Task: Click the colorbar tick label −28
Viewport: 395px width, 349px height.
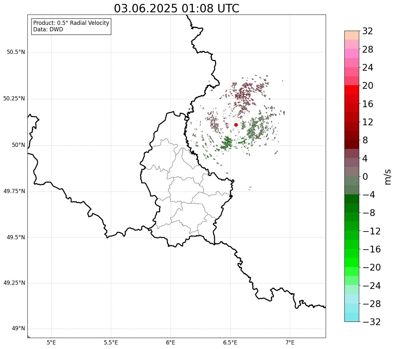Action: pyautogui.click(x=371, y=304)
